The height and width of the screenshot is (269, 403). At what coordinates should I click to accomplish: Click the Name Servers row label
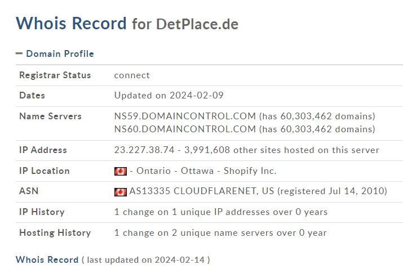pyautogui.click(x=50, y=116)
